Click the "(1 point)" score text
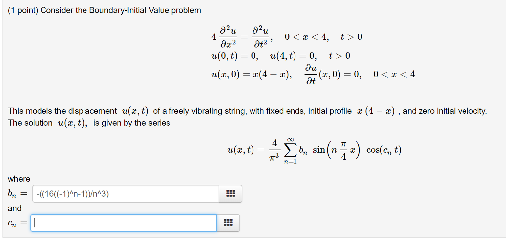 point(23,11)
